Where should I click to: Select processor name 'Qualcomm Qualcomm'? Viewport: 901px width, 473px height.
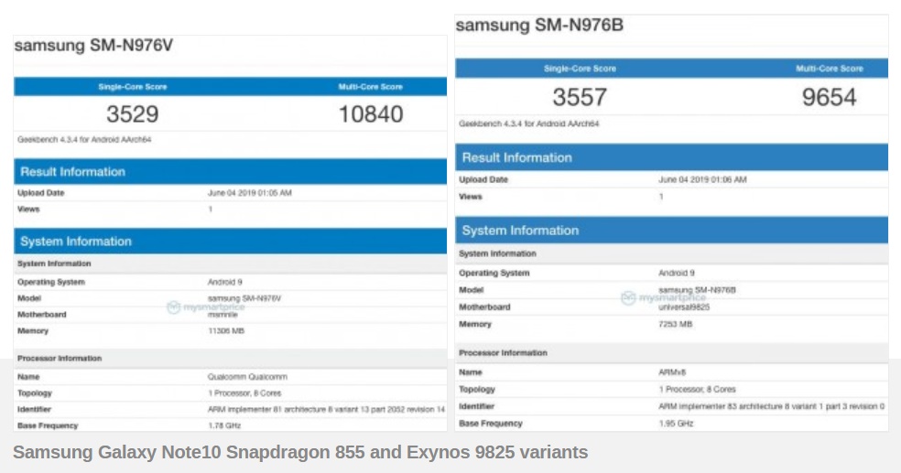coord(247,377)
